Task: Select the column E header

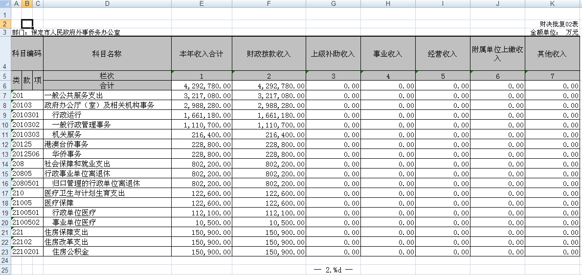Action: [201, 4]
